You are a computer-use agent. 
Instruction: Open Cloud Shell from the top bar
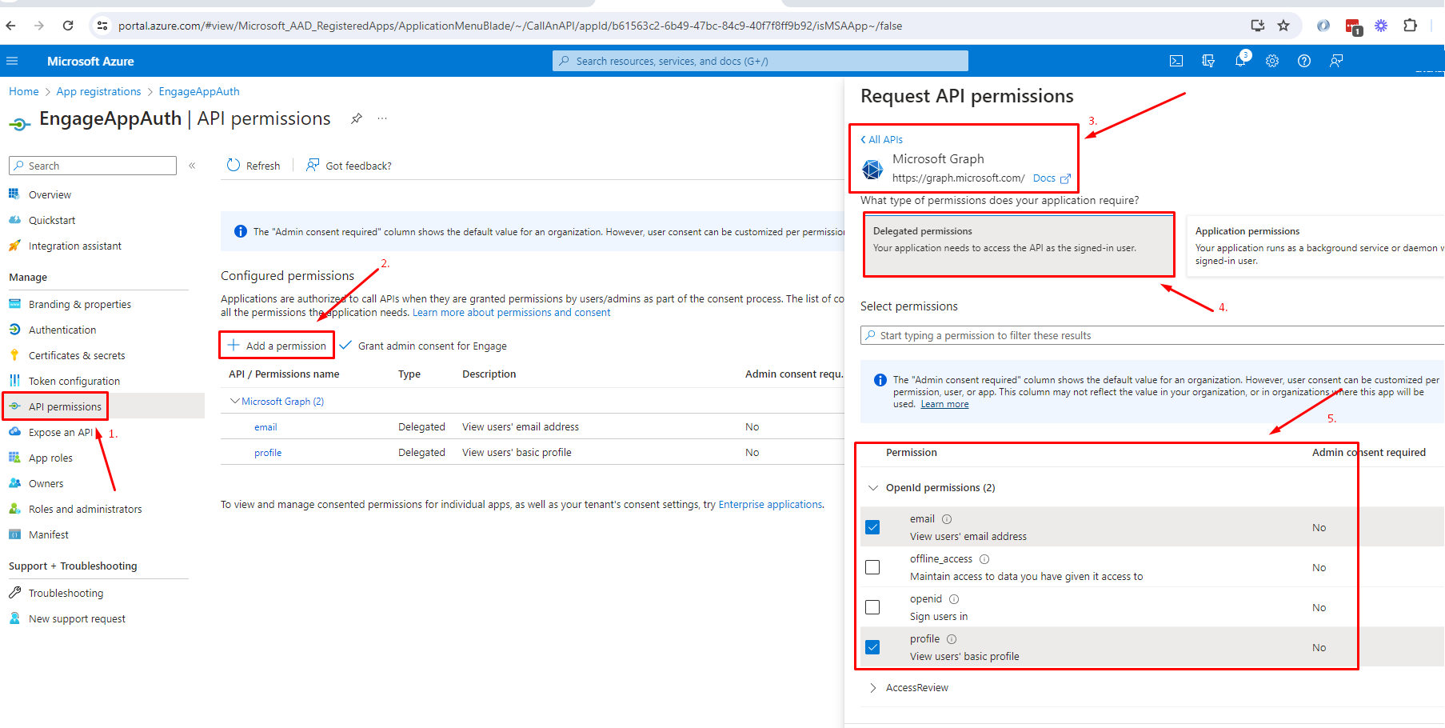(x=1176, y=61)
